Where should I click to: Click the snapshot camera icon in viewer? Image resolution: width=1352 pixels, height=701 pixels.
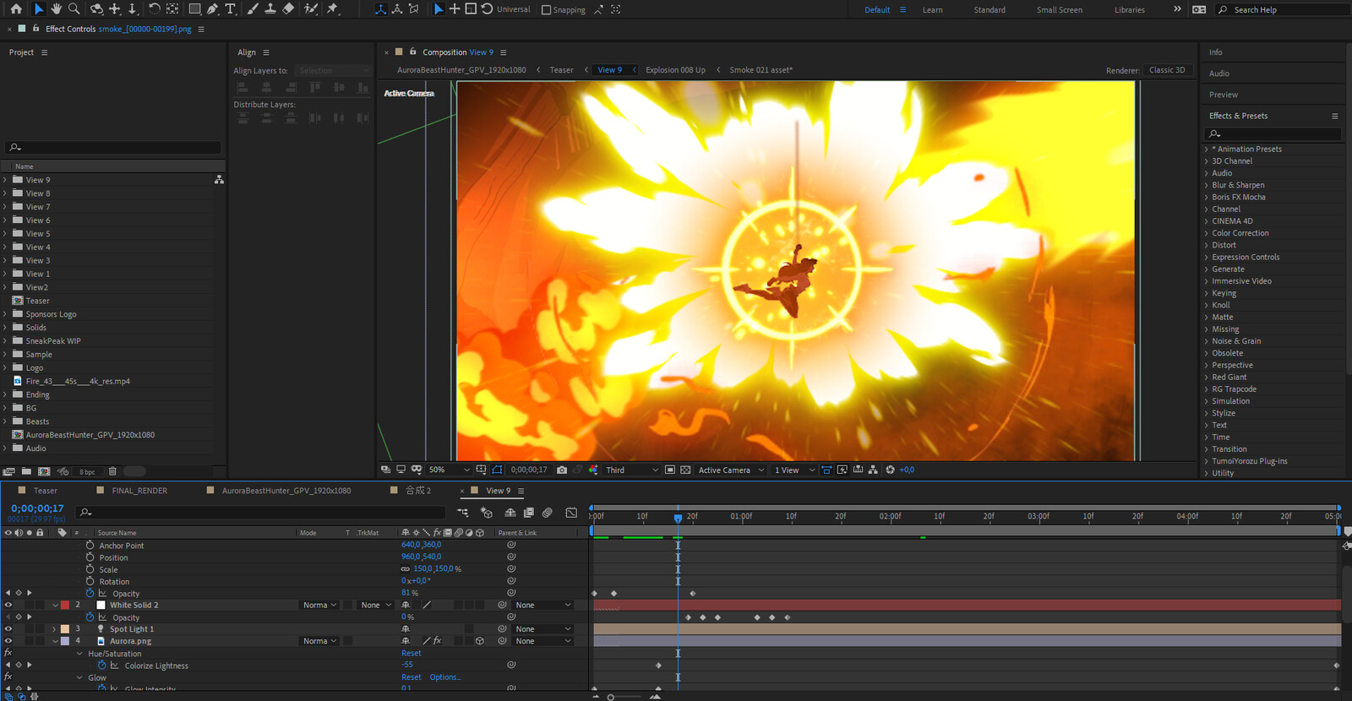pos(562,470)
